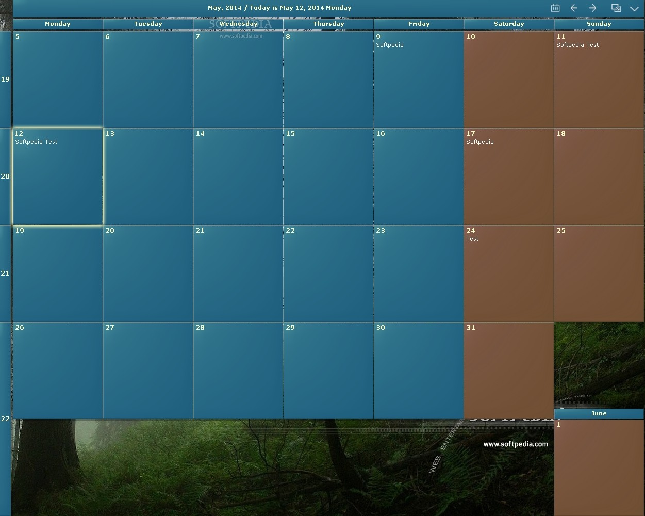Select the May 15 day cell
Image resolution: width=645 pixels, height=516 pixels.
(328, 176)
